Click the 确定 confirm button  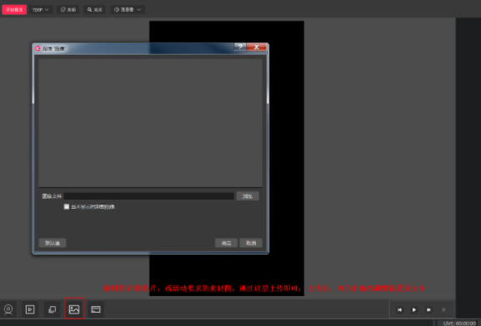pos(226,243)
